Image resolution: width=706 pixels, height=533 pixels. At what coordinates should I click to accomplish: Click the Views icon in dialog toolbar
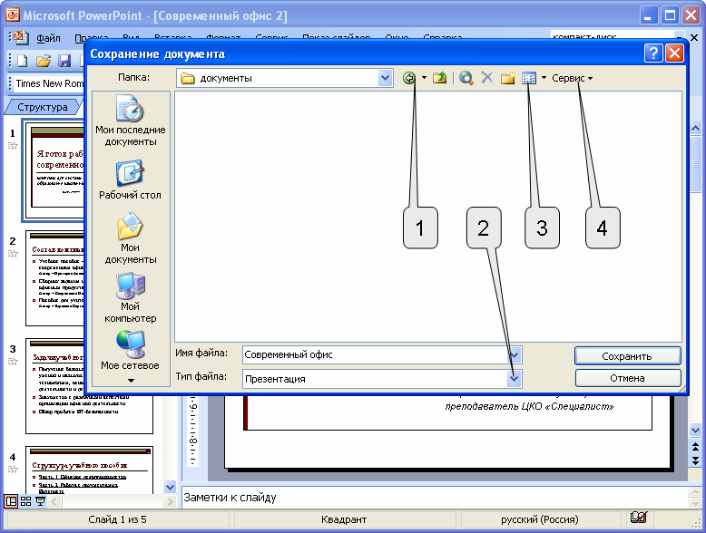click(529, 78)
